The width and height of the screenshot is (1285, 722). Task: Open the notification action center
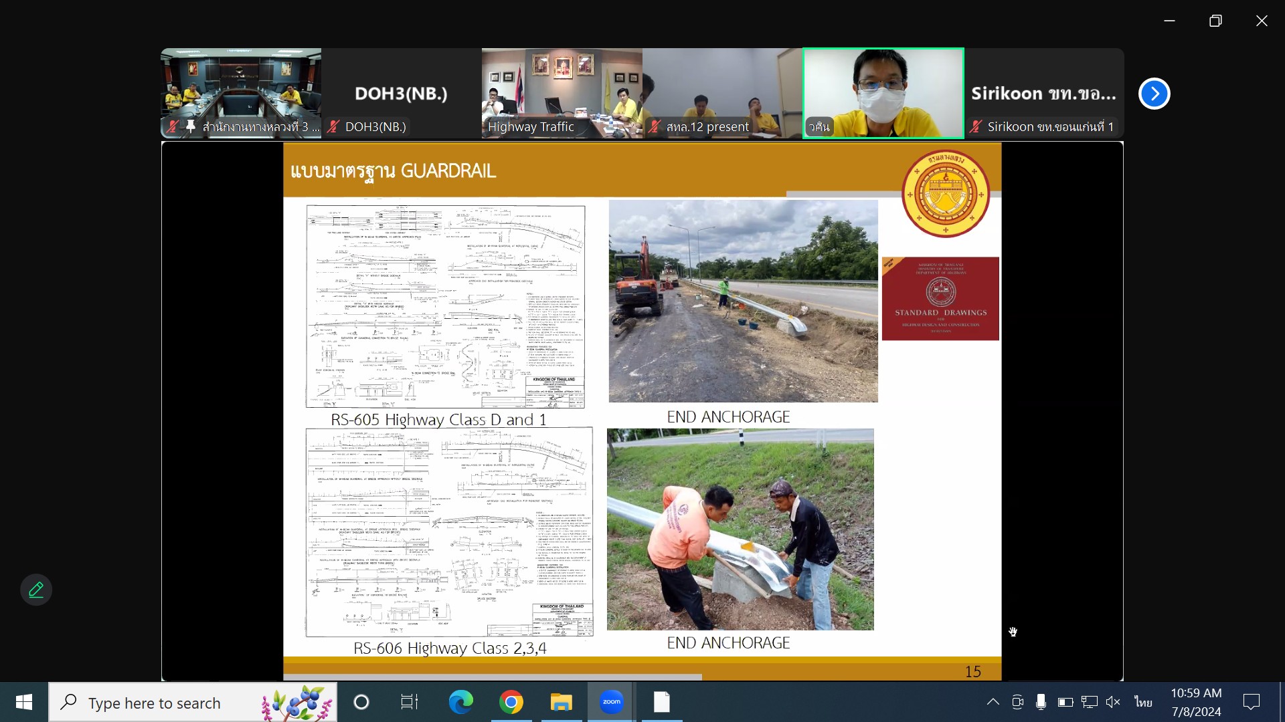(1251, 702)
